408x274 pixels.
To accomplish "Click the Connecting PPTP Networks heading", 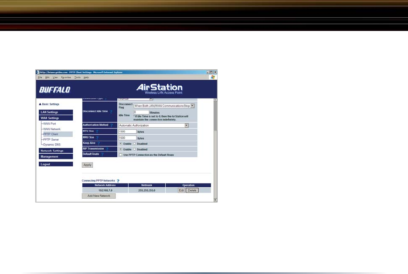I will coord(99,181).
